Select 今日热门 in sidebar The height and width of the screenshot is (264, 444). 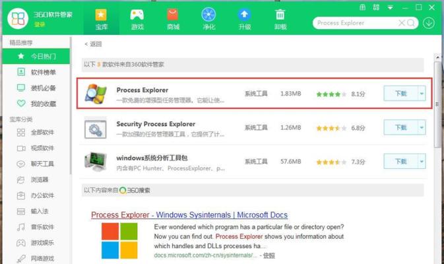coord(36,56)
